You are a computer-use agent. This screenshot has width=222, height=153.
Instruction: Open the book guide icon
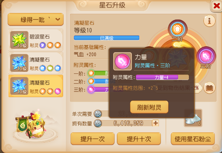tap(209, 88)
